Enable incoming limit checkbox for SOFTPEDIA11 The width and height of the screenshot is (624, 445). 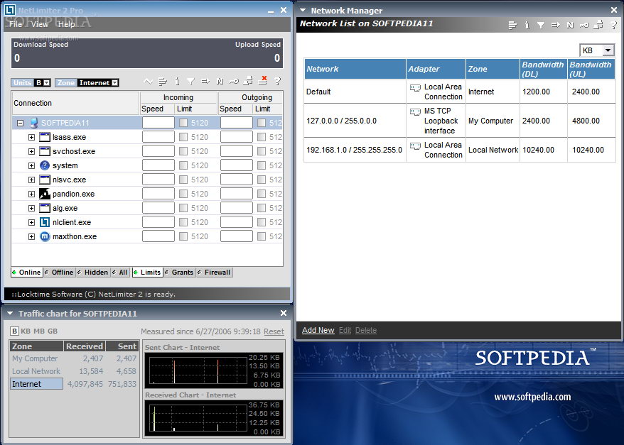pyautogui.click(x=183, y=123)
